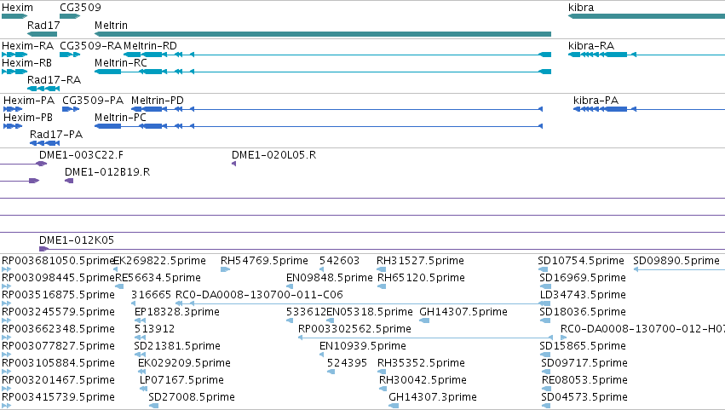
Task: Select the 542603 EST label
Action: [x=339, y=261]
